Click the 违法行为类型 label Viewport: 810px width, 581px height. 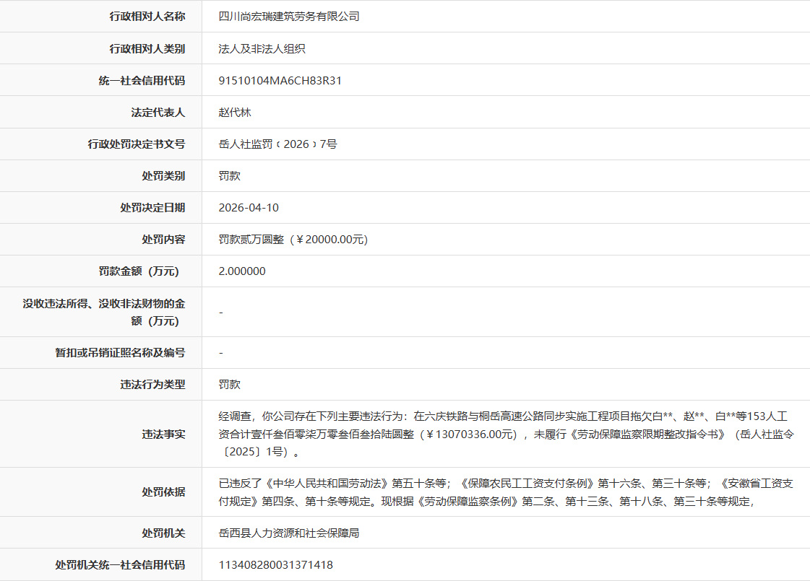pyautogui.click(x=153, y=385)
